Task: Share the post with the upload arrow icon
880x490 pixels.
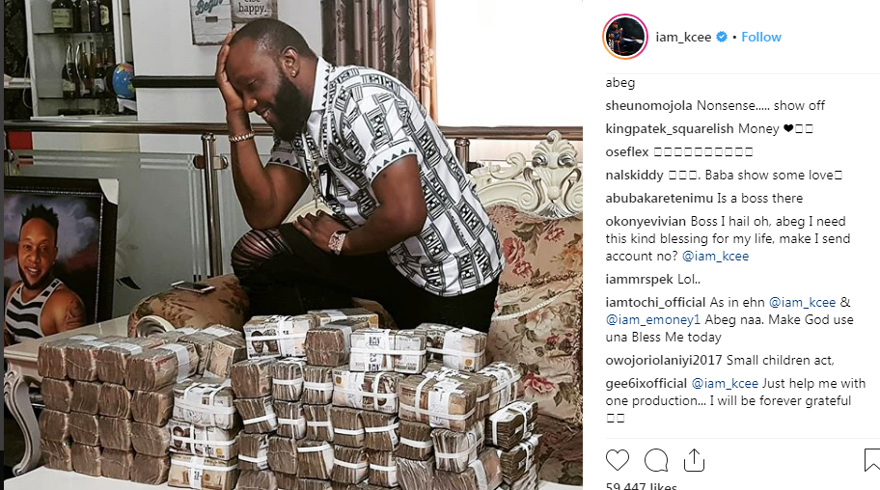Action: (x=694, y=460)
